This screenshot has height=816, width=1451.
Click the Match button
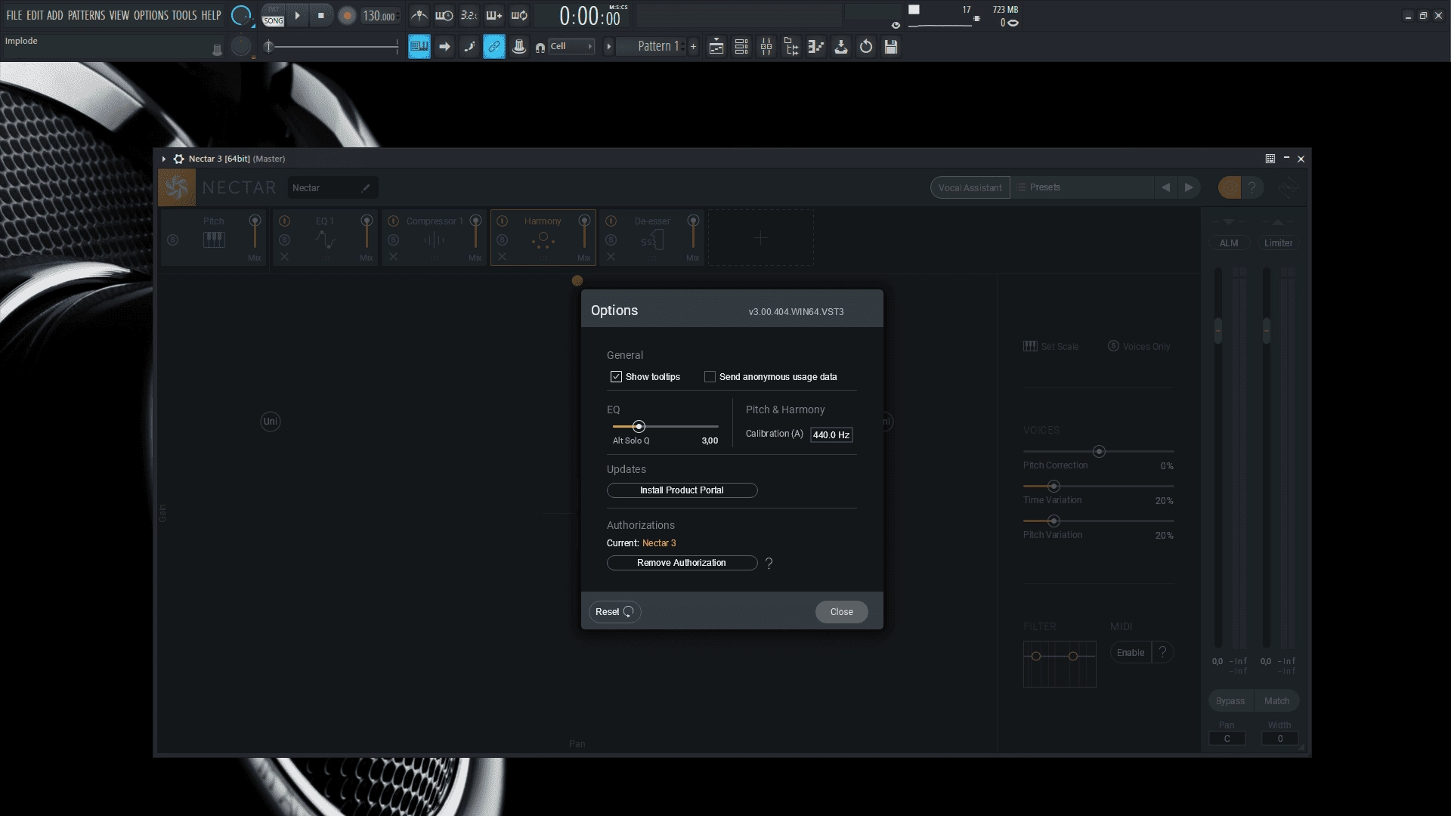tap(1276, 701)
